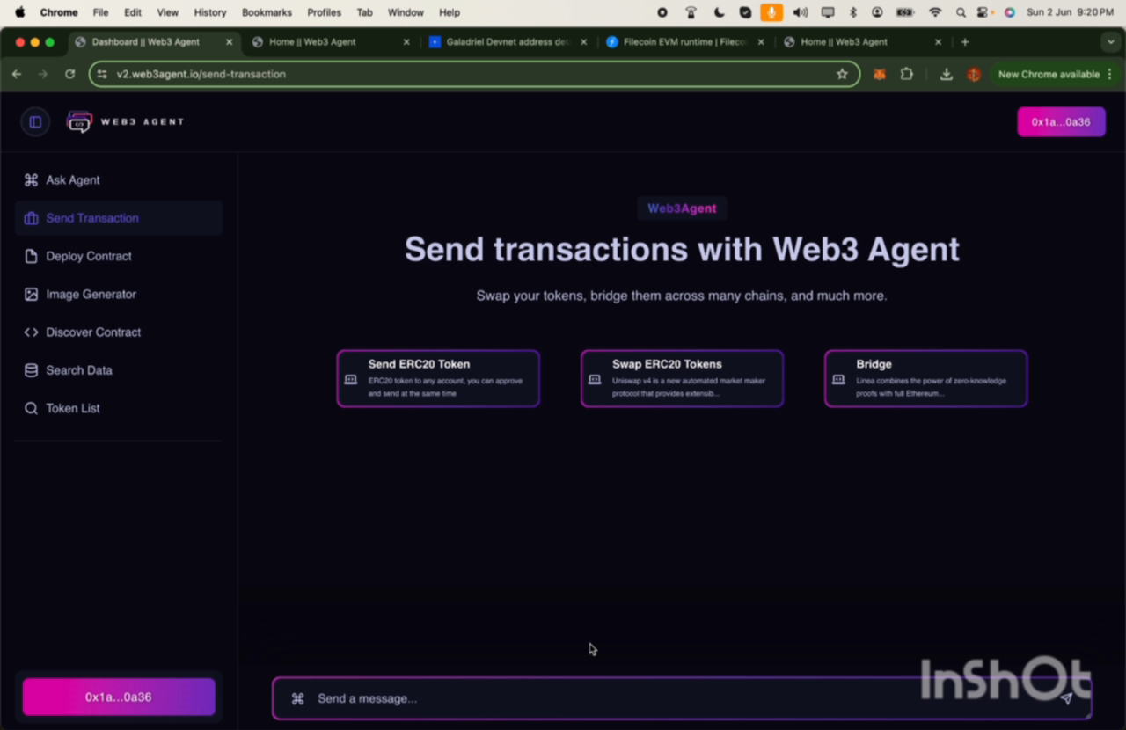Image resolution: width=1126 pixels, height=730 pixels.
Task: Choose the Swap ERC20 Tokens card
Action: pyautogui.click(x=682, y=378)
